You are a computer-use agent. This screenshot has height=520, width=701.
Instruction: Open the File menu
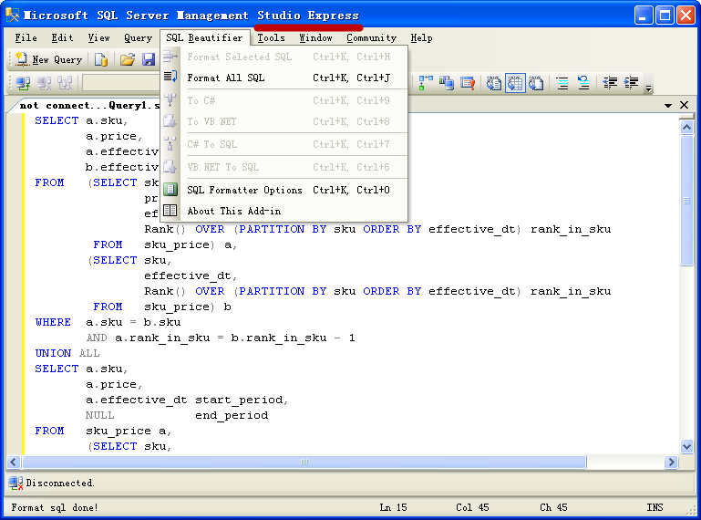[x=26, y=38]
